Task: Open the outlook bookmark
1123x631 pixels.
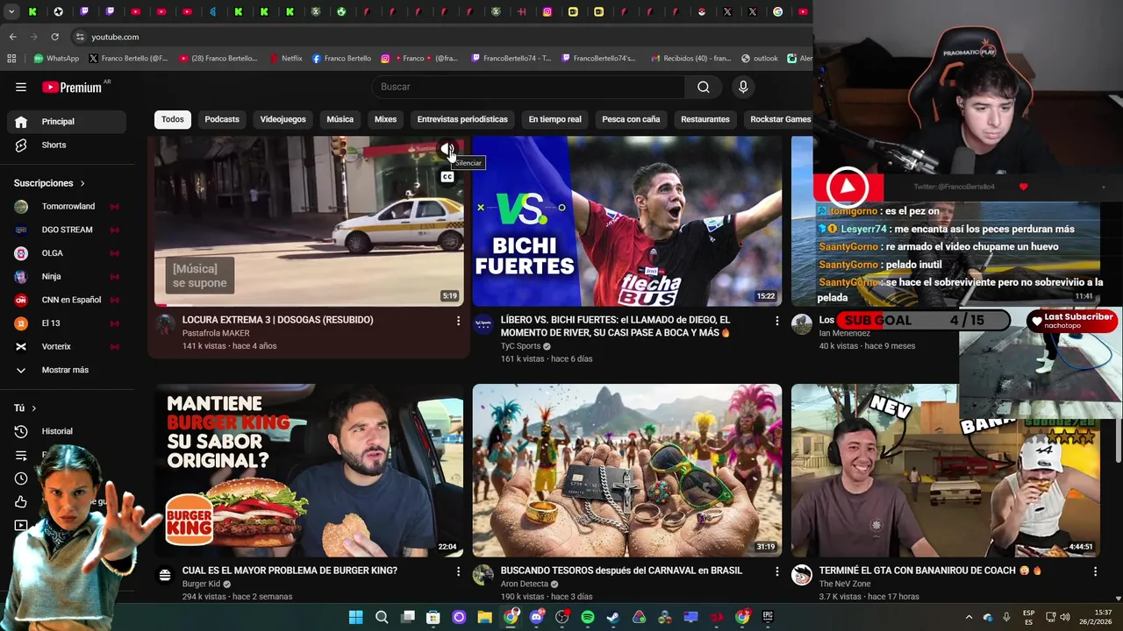Action: 760,59
